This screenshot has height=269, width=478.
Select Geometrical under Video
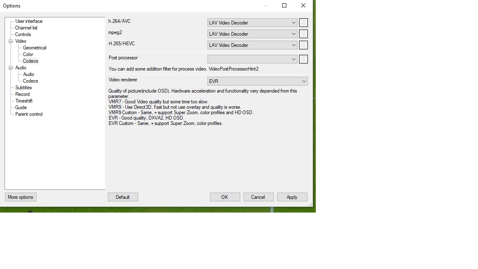pos(34,48)
